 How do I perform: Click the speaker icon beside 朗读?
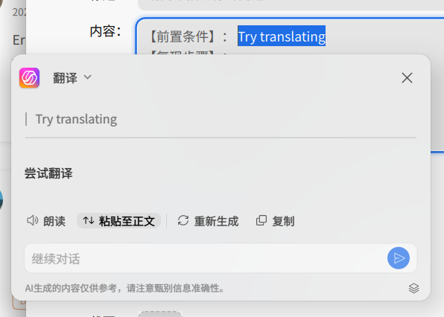pyautogui.click(x=32, y=220)
